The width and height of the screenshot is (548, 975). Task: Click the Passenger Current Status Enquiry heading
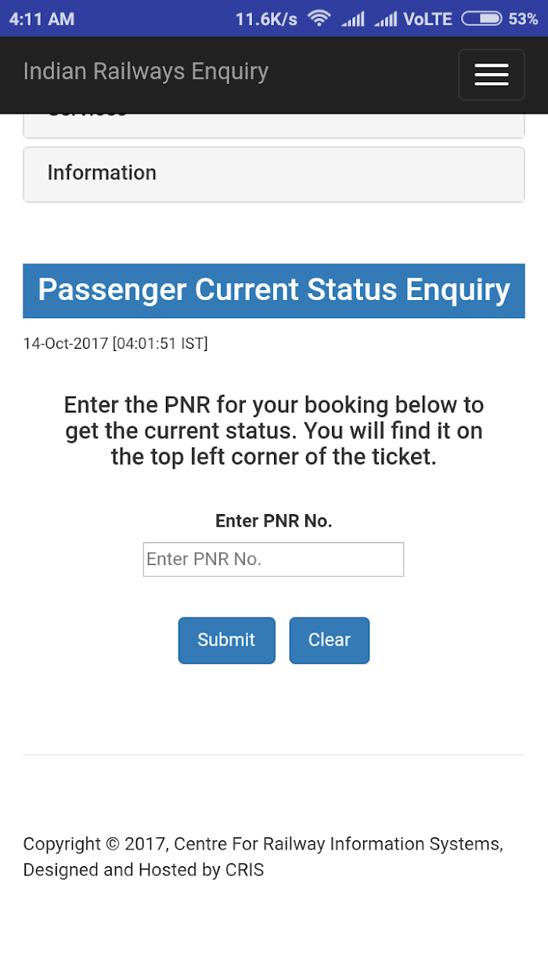[x=274, y=291]
